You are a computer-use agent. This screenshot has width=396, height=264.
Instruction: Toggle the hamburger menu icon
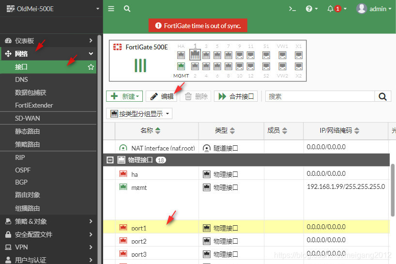pyautogui.click(x=111, y=9)
